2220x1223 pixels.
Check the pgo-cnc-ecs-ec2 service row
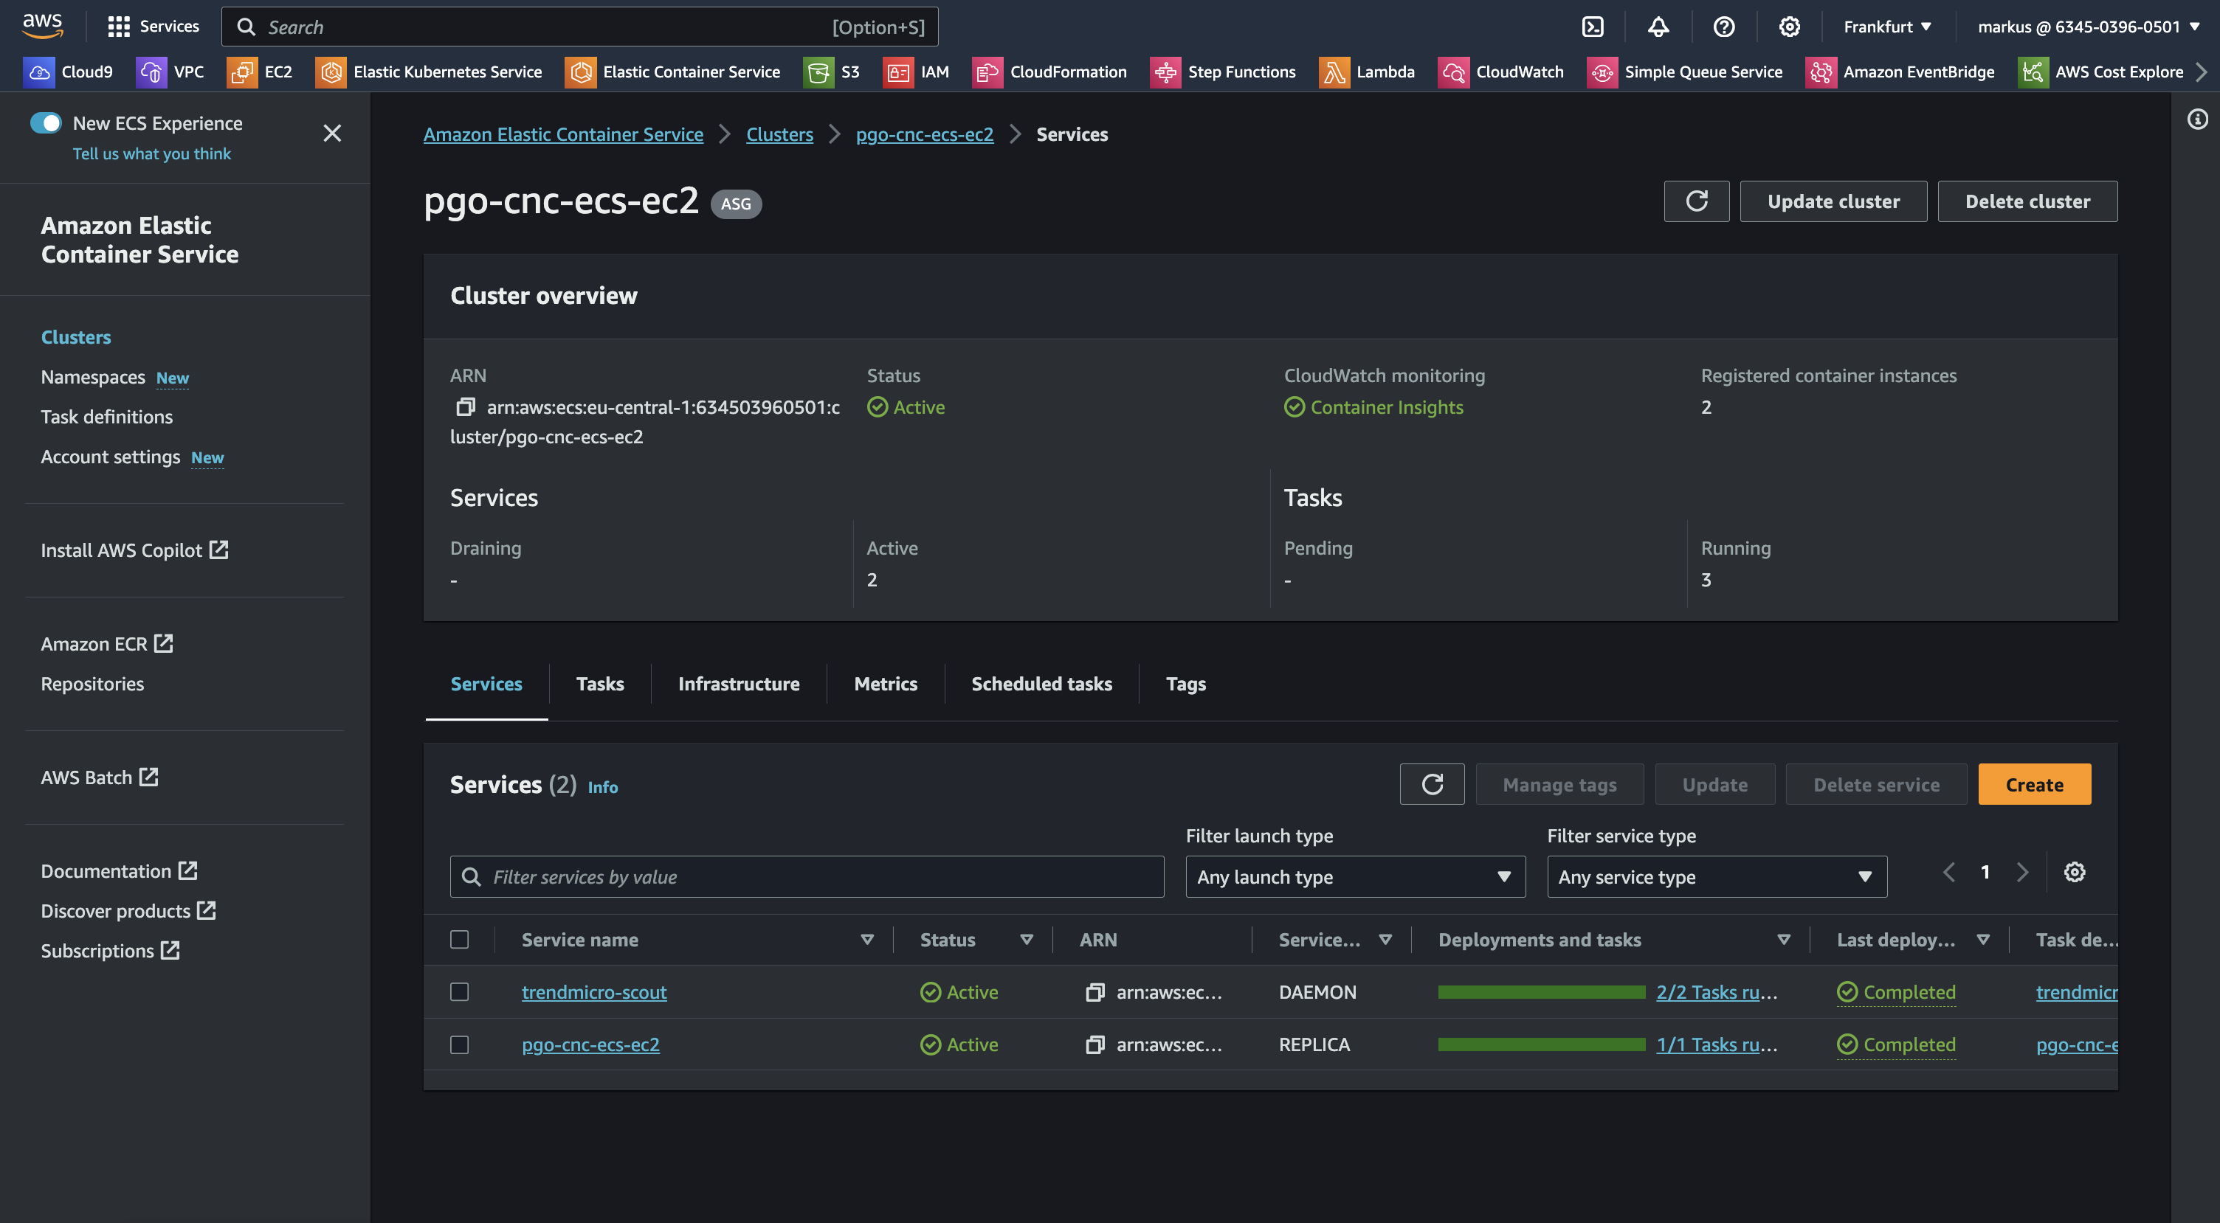459,1044
